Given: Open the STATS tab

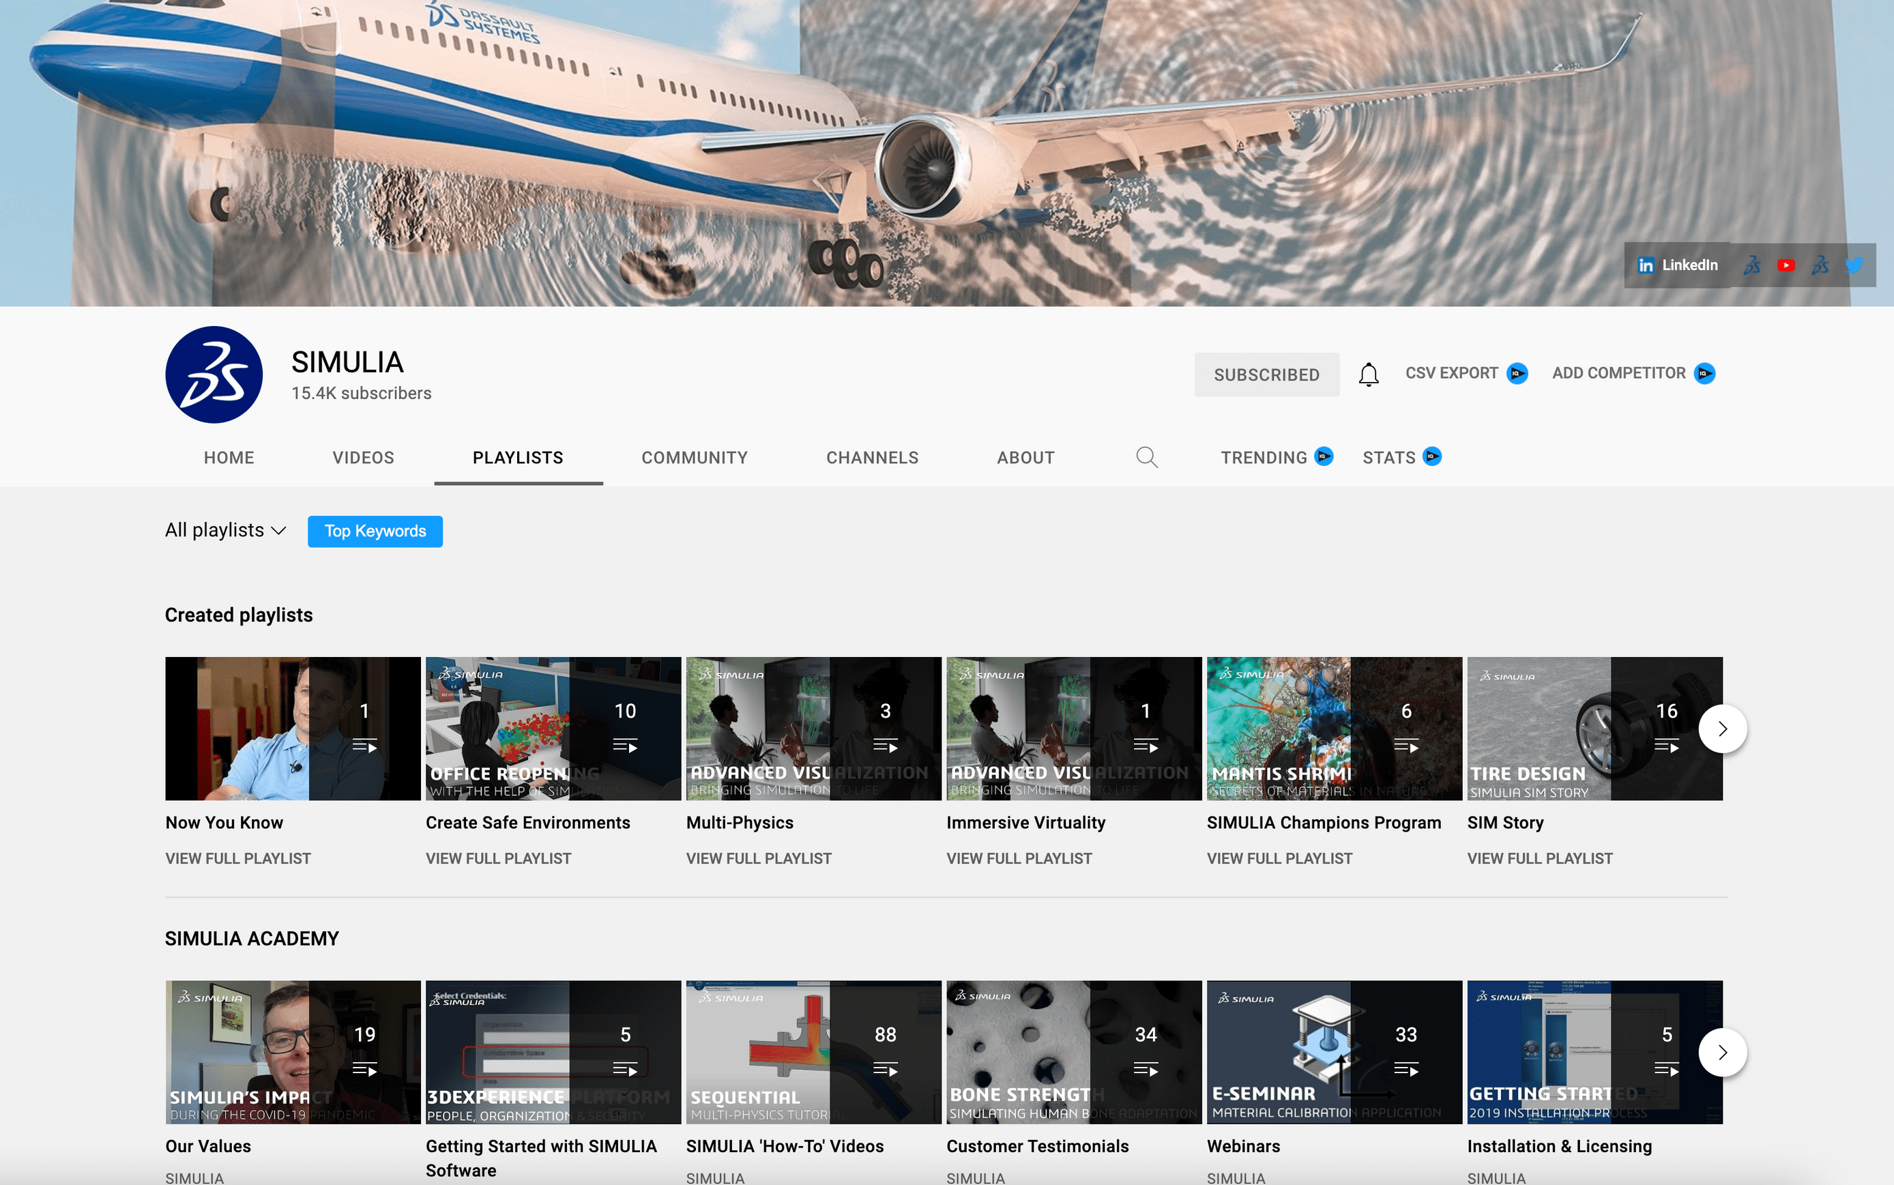Looking at the screenshot, I should tap(1388, 458).
